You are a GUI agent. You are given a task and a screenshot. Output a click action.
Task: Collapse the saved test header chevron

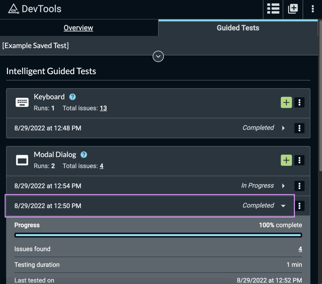click(x=158, y=56)
